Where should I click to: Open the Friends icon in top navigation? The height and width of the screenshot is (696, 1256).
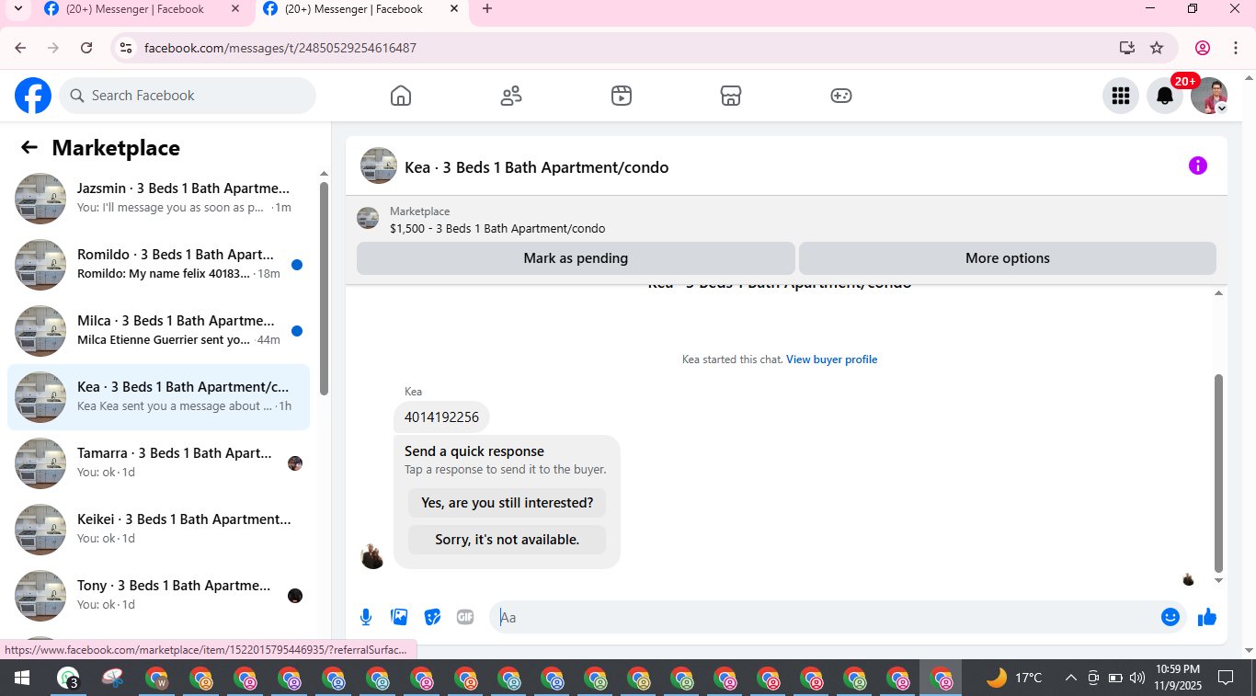511,96
